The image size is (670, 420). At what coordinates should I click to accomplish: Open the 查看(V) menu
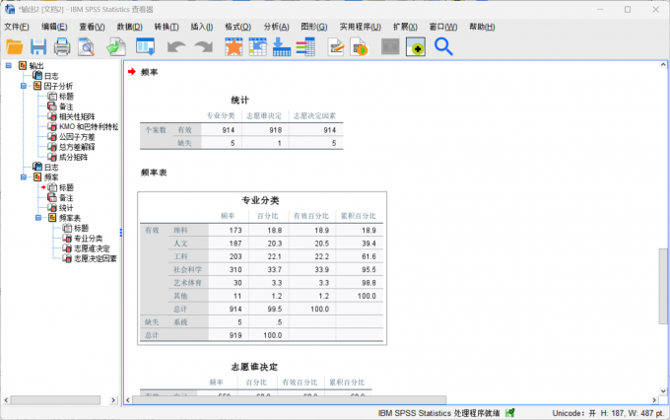click(x=92, y=27)
